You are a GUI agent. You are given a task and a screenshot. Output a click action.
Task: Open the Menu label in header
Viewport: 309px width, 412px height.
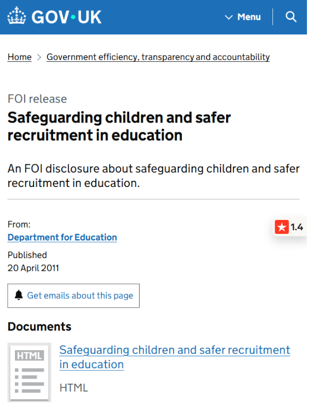(x=249, y=17)
